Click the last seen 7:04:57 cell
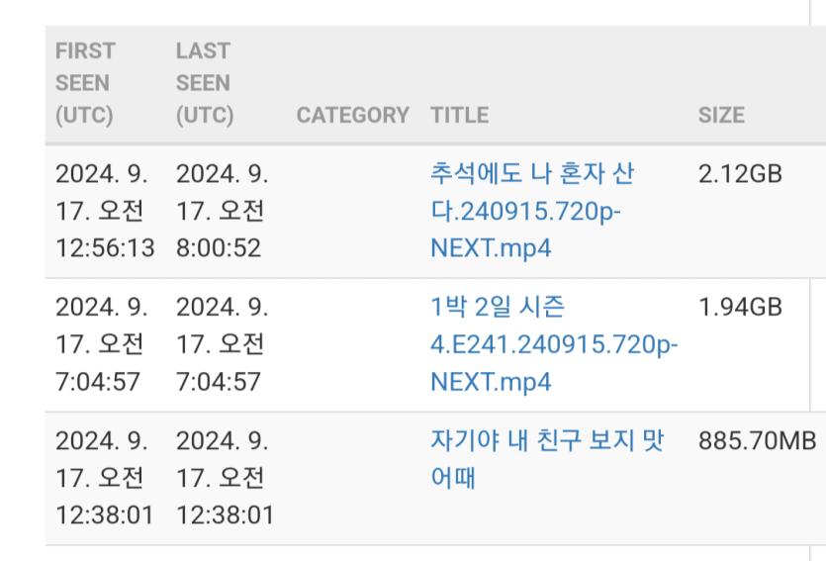The image size is (826, 561). pyautogui.click(x=223, y=344)
